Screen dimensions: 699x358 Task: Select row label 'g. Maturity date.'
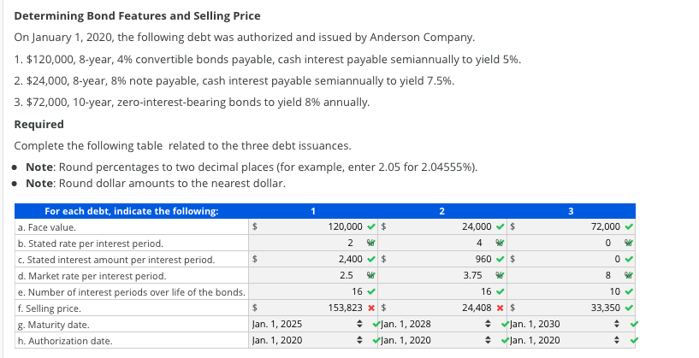point(54,325)
